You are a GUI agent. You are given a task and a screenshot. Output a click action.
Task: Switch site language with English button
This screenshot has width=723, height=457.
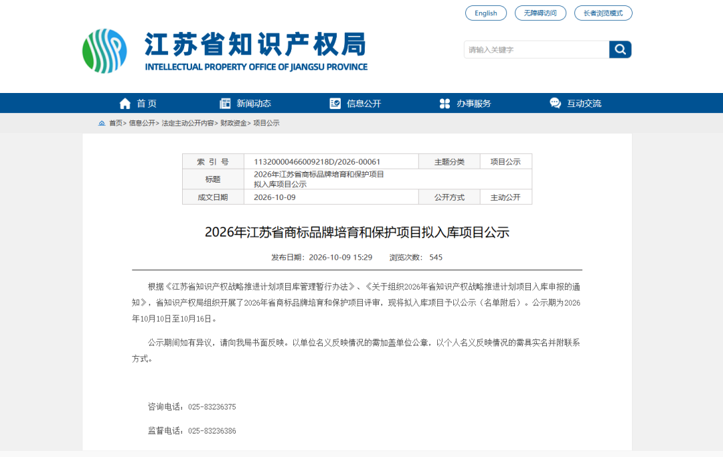click(486, 13)
